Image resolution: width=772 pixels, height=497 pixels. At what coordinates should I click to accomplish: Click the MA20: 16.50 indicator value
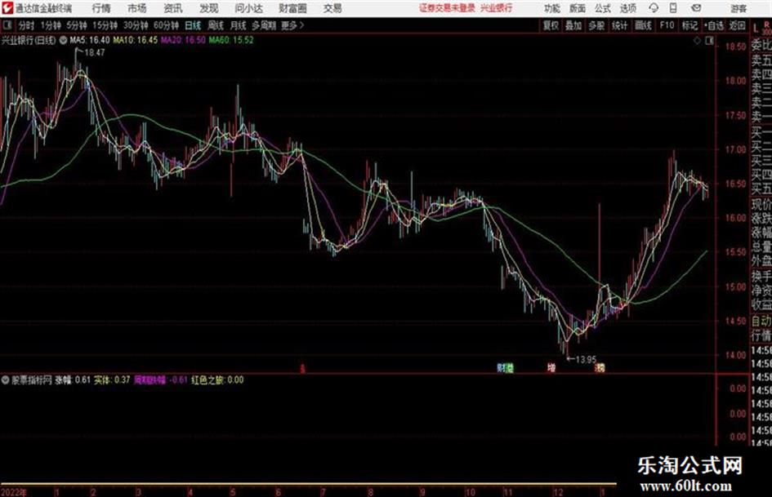pos(183,40)
